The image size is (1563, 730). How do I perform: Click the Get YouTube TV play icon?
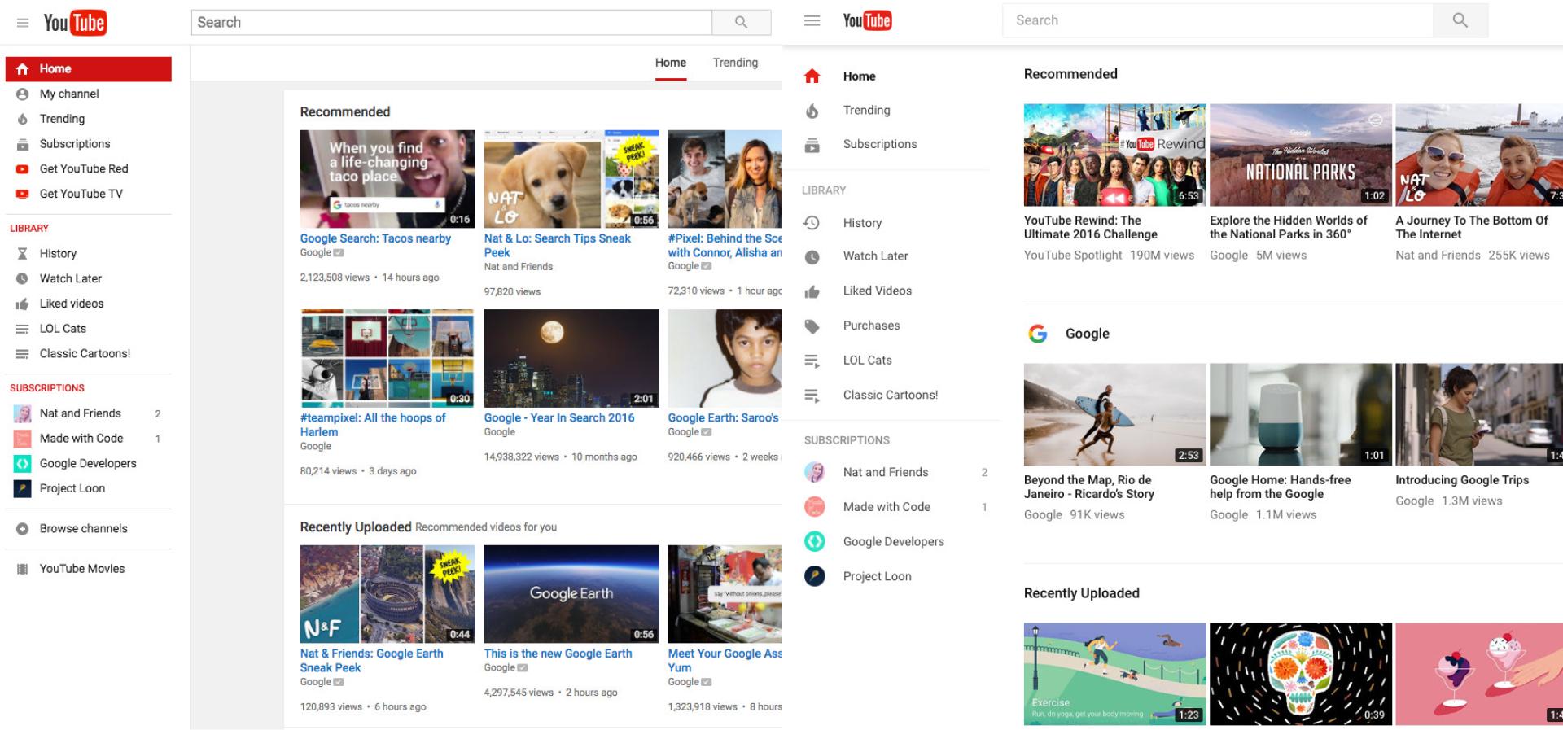coord(23,195)
